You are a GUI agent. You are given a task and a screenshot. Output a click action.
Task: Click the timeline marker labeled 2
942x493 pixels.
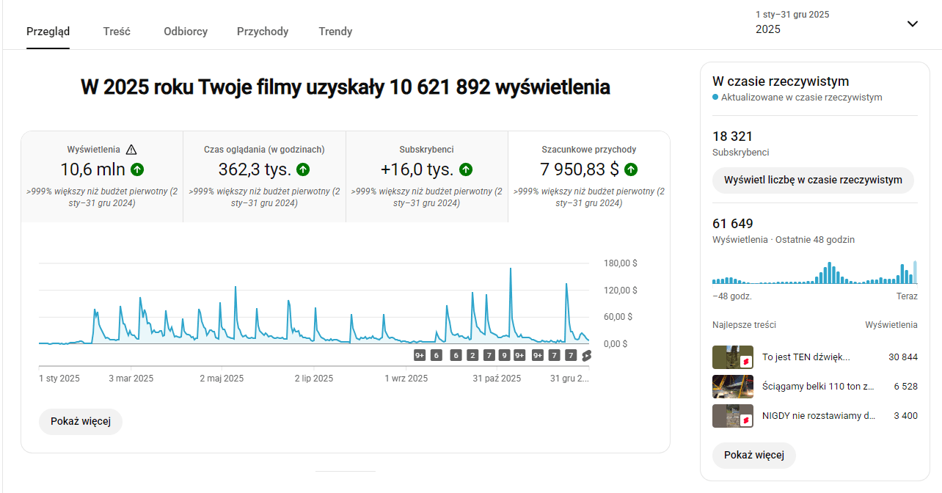(x=472, y=356)
